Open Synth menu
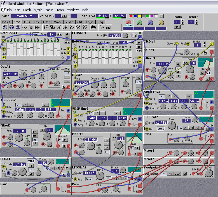 point(38,10)
